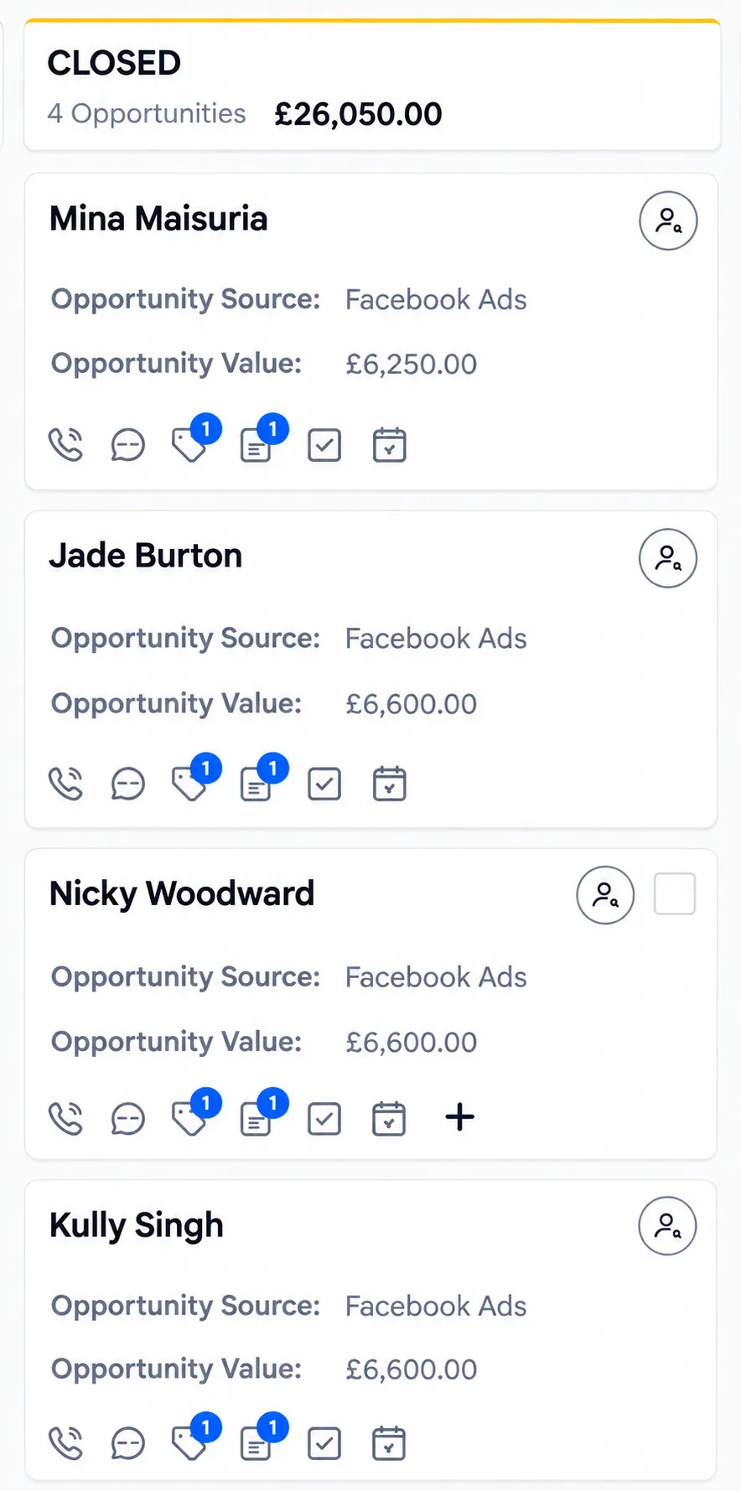
Task: Open calendar appointment icon on Nicky Woodward card
Action: click(x=389, y=1119)
